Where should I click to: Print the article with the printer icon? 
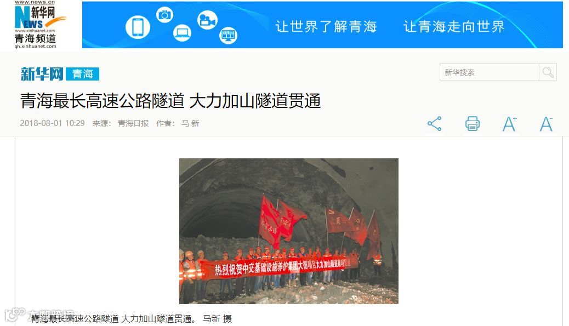coord(472,124)
